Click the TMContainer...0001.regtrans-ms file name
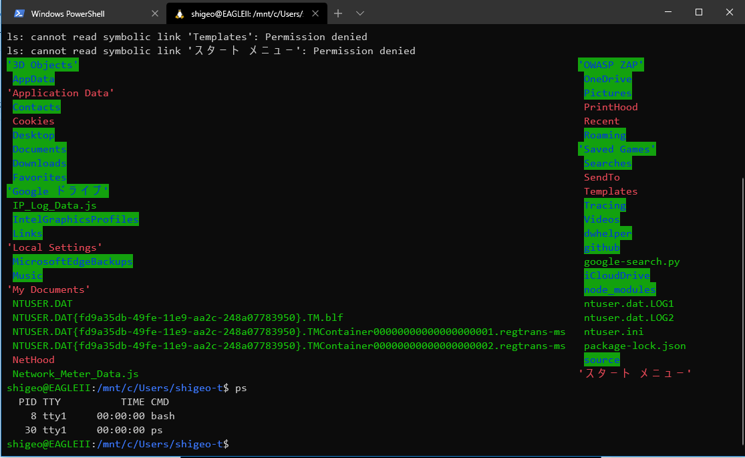Screen dimensions: 745x458 [x=289, y=332]
